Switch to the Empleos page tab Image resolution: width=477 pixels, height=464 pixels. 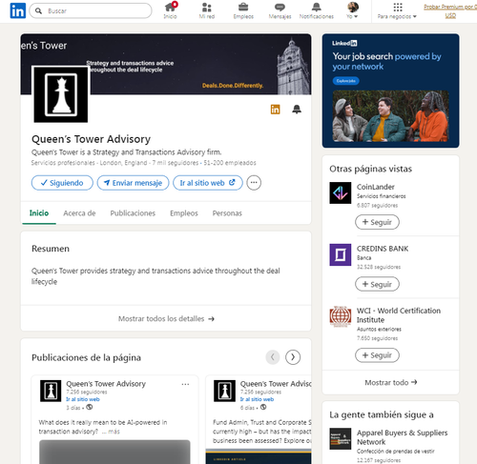point(184,213)
